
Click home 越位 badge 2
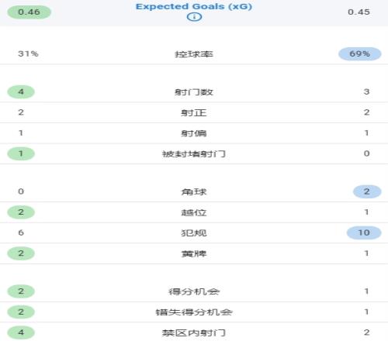tap(21, 212)
